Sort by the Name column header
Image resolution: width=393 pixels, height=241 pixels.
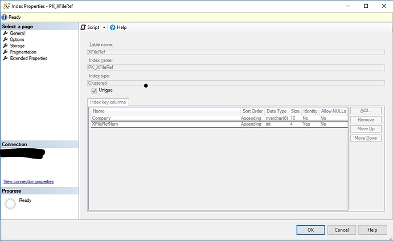point(165,111)
